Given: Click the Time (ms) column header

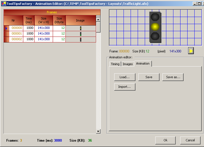Looking at the screenshot, I should [x=29, y=20].
